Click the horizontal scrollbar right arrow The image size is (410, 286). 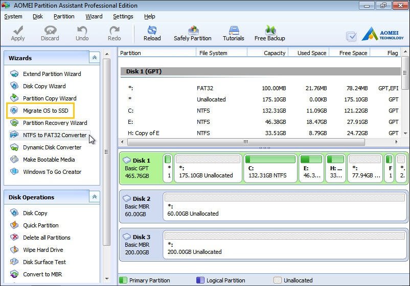[396, 142]
